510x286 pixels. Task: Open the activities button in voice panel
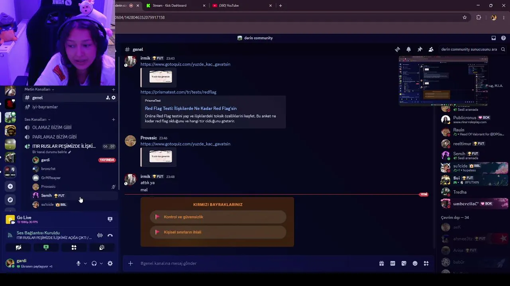74,247
